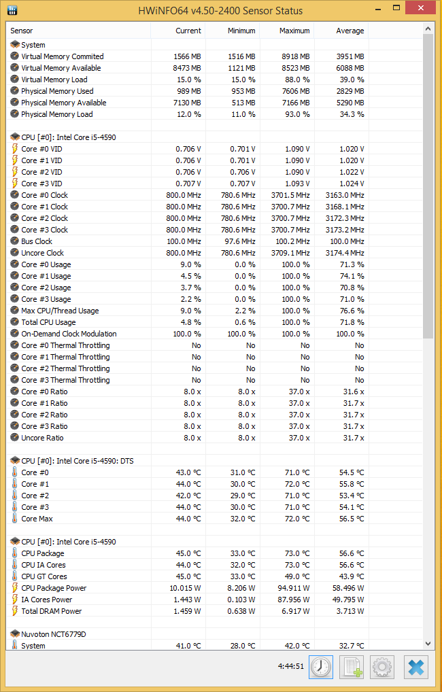Click the 3701.5 MHz maximum clock value
This screenshot has width=442, height=692.
(x=290, y=195)
